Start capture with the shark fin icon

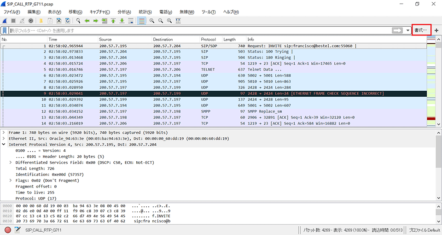point(5,21)
